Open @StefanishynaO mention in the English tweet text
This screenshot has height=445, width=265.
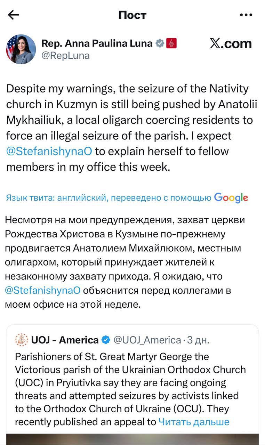tap(50, 152)
